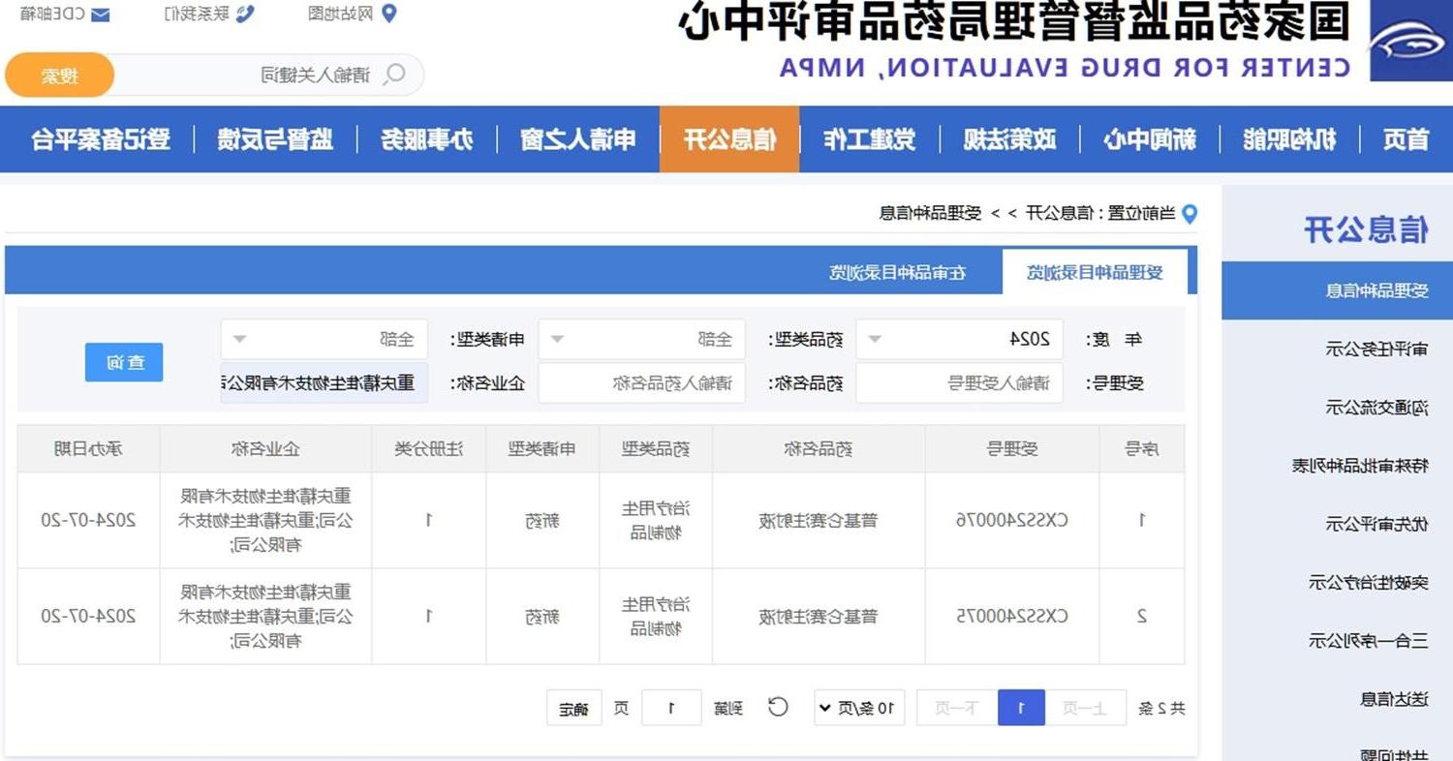Screen dimensions: 1453x761
Task: Click the envelope icon beside CDE邮箱
Action: click(100, 15)
